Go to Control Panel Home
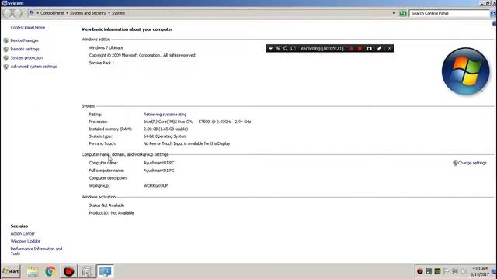 [x=28, y=28]
